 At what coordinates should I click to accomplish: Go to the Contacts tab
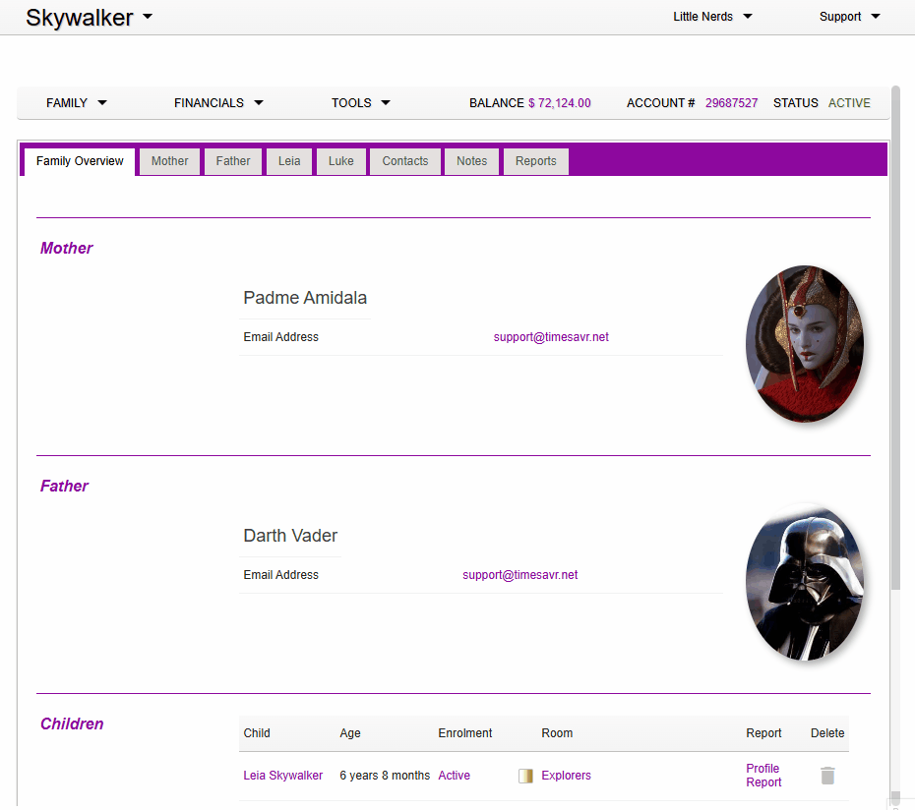point(405,161)
